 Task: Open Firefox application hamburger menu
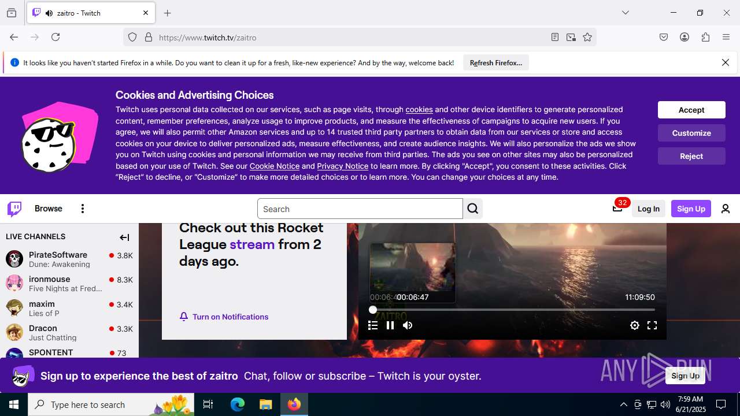point(726,37)
